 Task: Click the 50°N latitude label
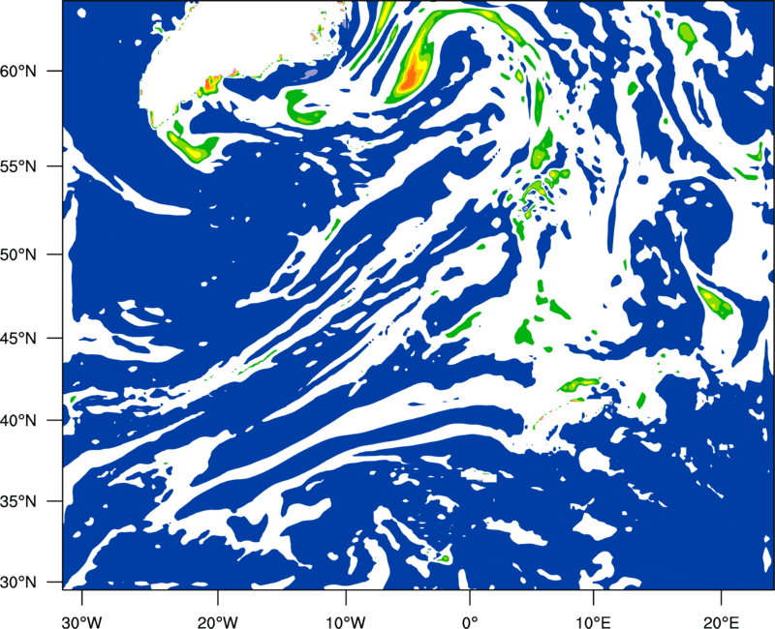pyautogui.click(x=17, y=255)
